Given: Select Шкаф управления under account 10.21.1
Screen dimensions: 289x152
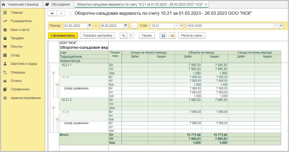Looking at the screenshot, I should click(x=76, y=88).
